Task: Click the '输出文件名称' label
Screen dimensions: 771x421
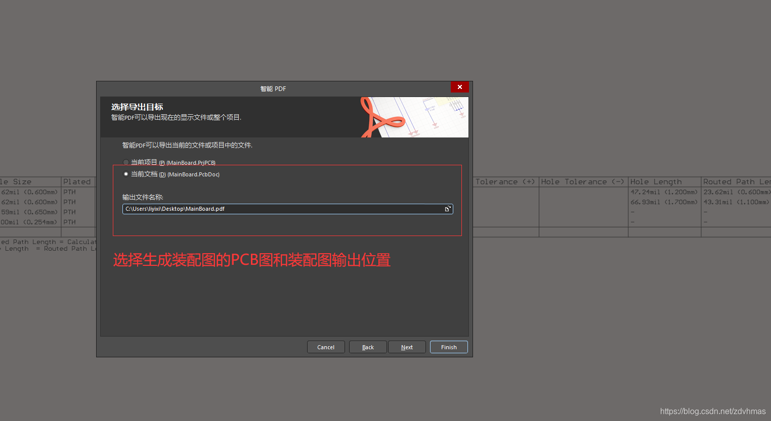Action: (143, 197)
